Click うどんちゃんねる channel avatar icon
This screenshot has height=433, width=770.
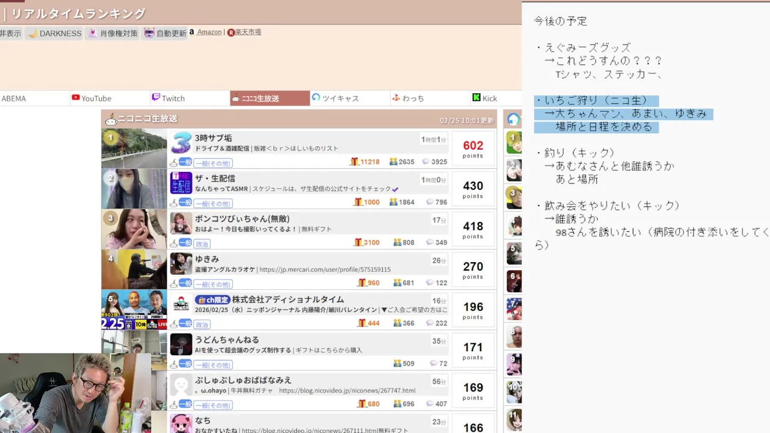click(x=181, y=344)
